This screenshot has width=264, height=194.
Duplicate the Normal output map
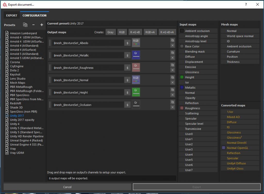[x=172, y=77]
